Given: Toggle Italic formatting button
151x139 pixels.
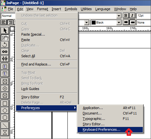Looking at the screenshot, I should (132, 16).
